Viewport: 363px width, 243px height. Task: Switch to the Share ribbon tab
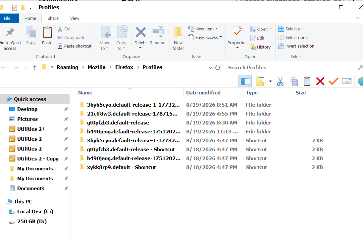[53, 18]
